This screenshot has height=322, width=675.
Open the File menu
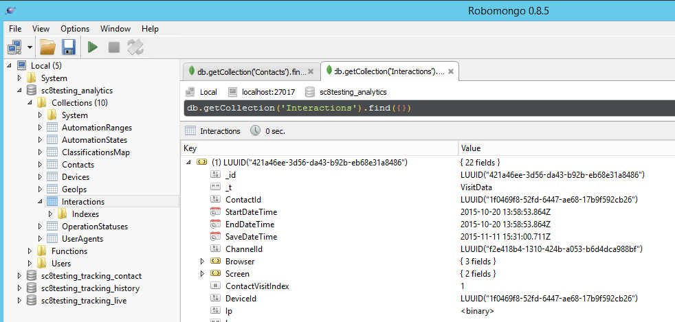click(x=15, y=29)
